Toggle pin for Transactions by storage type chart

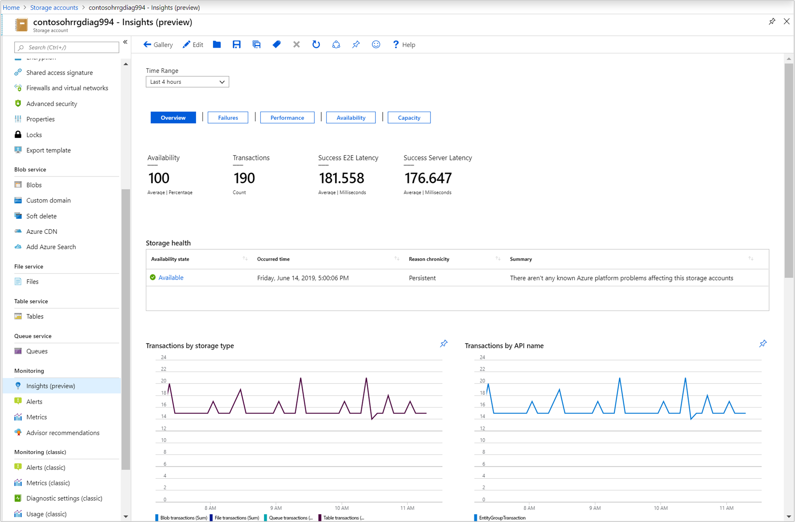pyautogui.click(x=443, y=344)
